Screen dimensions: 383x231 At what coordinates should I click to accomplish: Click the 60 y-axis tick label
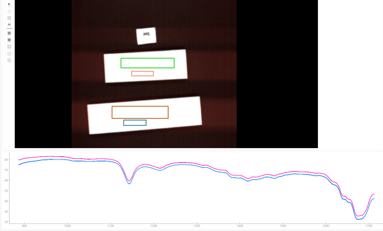coord(6,181)
